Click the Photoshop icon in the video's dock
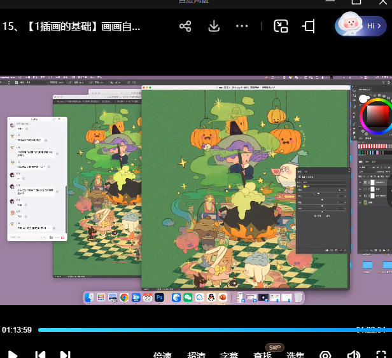Viewport: 392px width, 358px height. [x=159, y=298]
